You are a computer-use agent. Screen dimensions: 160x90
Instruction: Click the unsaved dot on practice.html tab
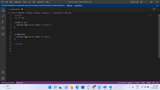(22, 9)
